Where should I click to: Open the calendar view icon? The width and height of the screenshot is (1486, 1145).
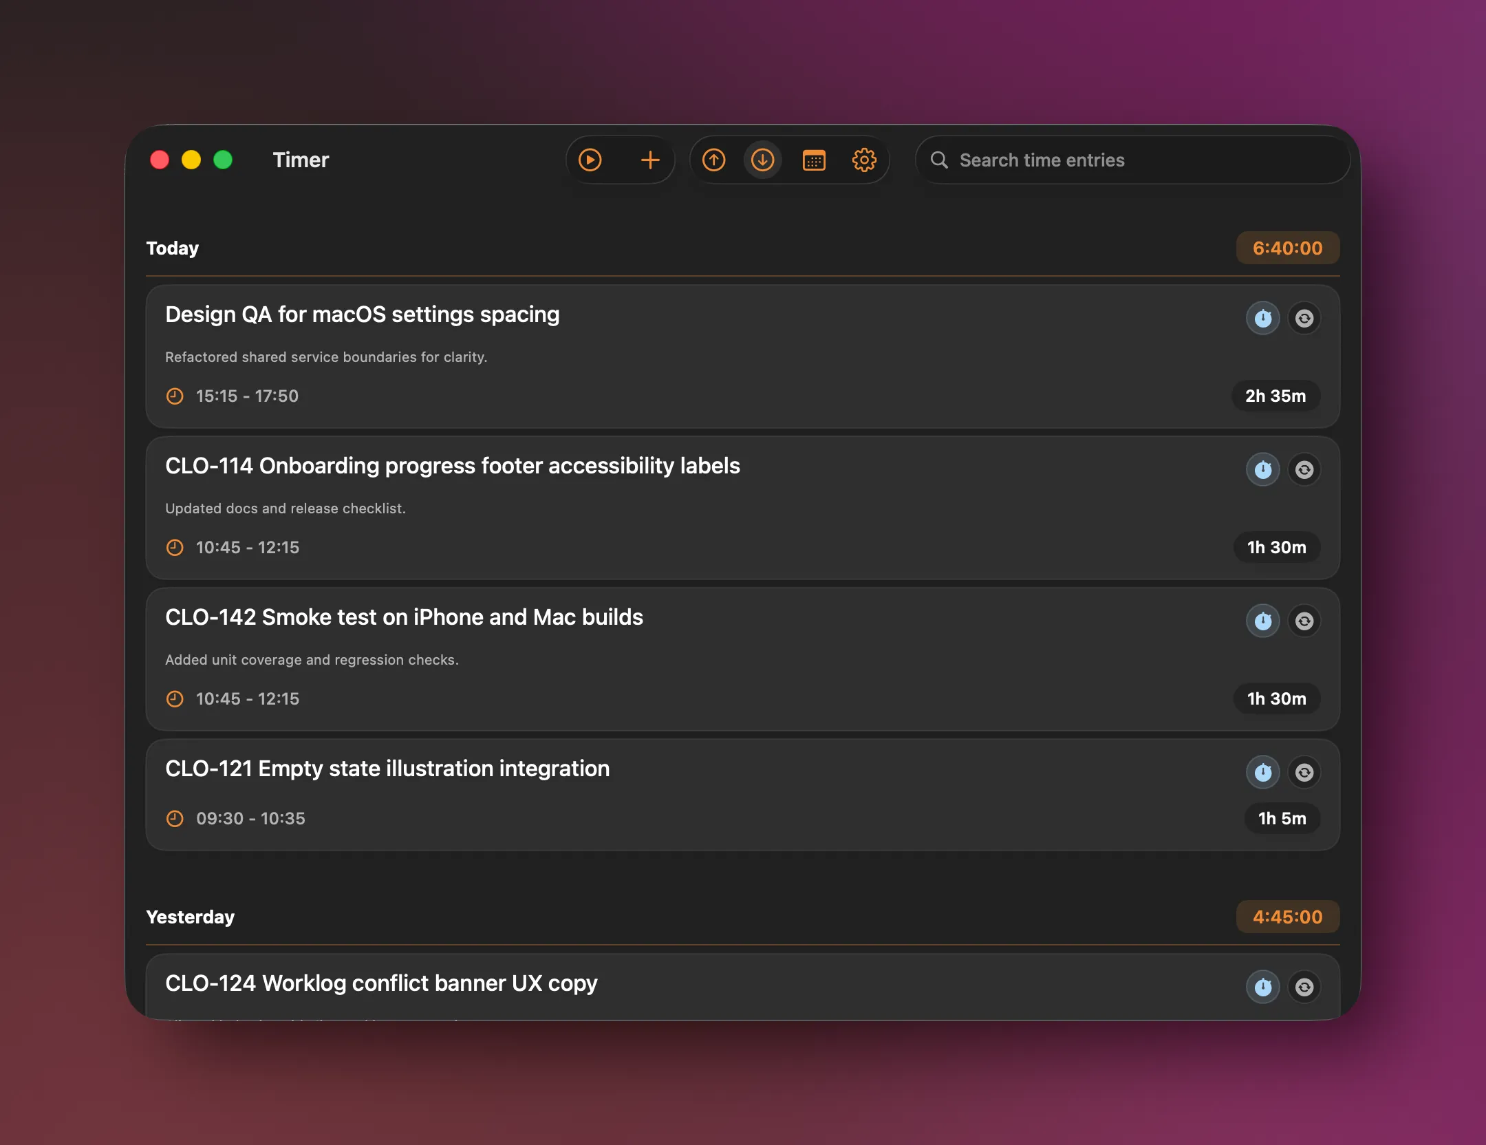(814, 160)
